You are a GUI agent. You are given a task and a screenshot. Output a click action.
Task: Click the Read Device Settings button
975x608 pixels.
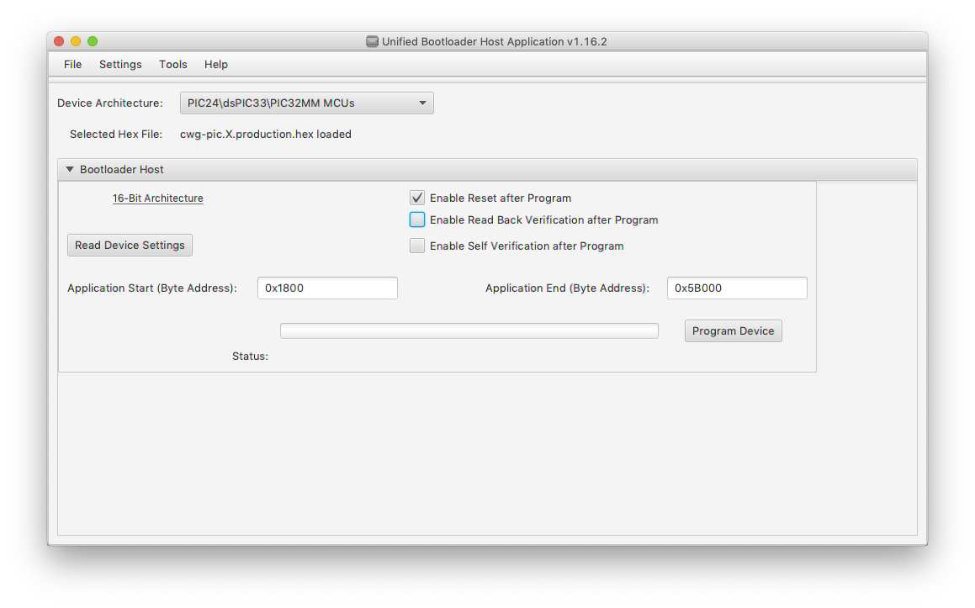click(130, 245)
